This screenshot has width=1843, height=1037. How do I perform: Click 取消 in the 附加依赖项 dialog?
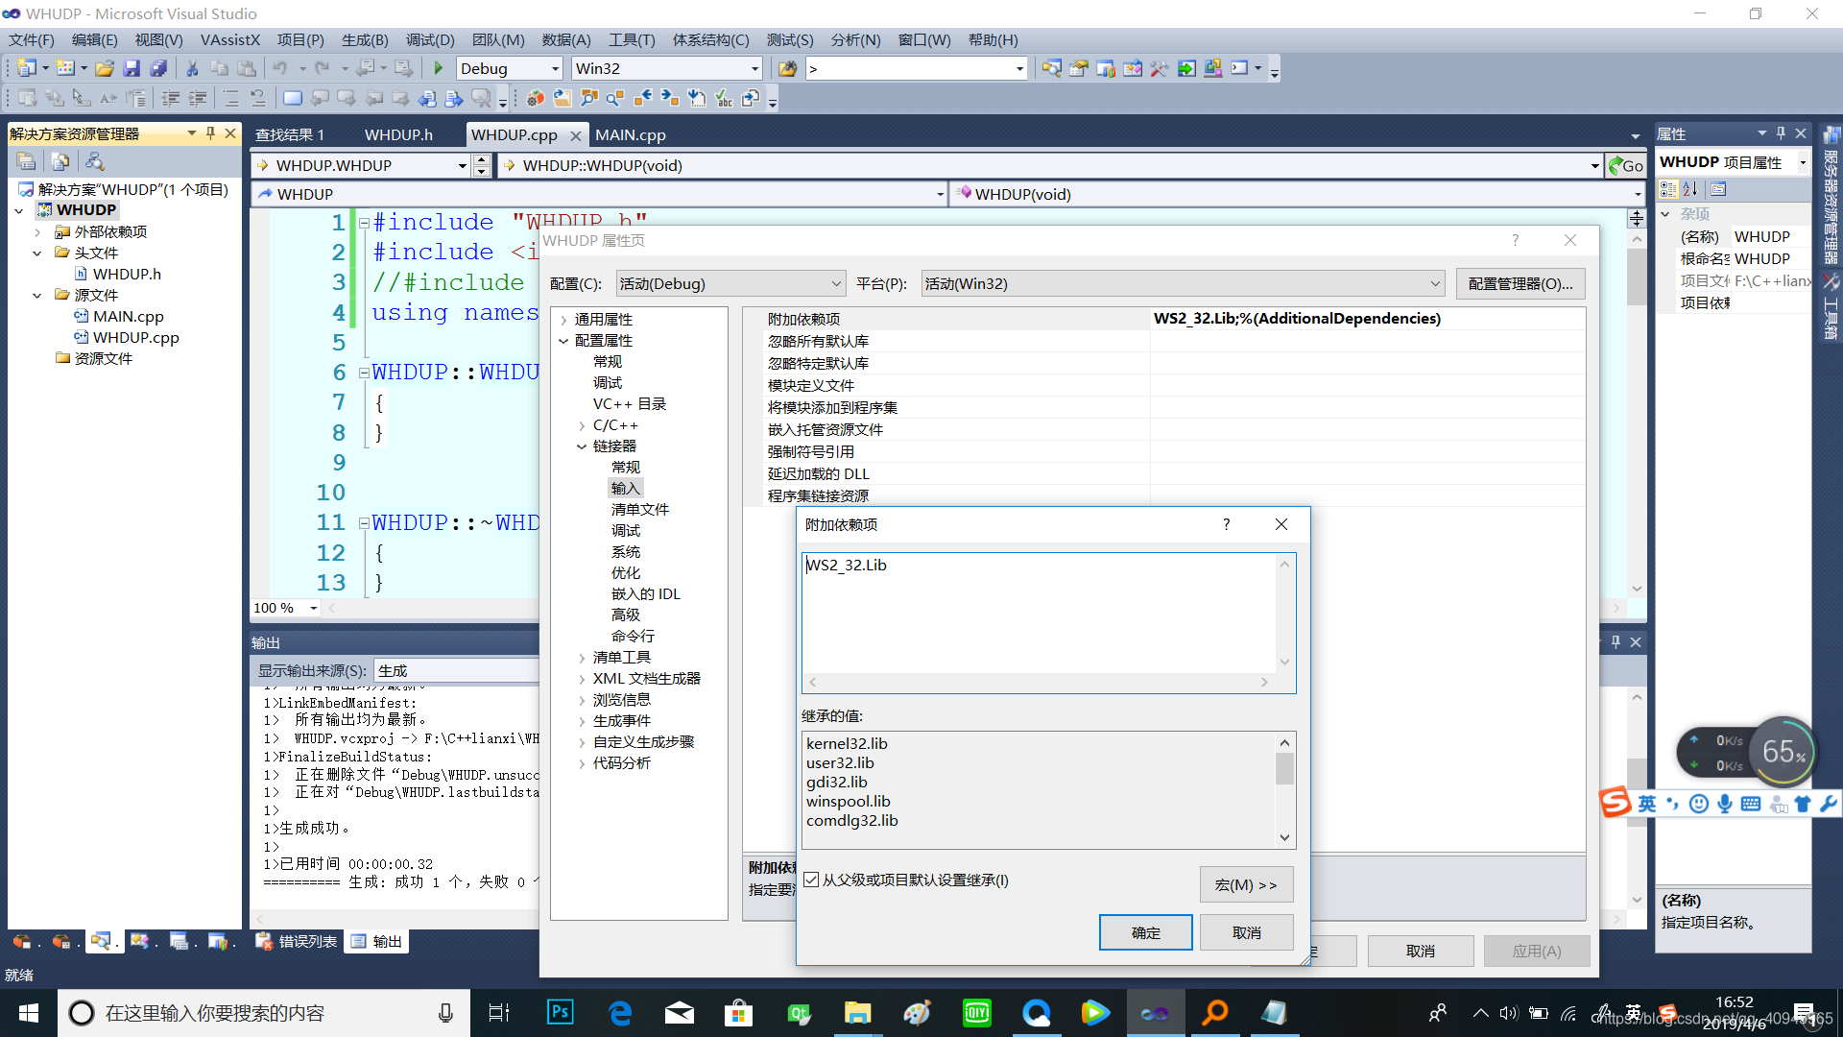[1246, 932]
